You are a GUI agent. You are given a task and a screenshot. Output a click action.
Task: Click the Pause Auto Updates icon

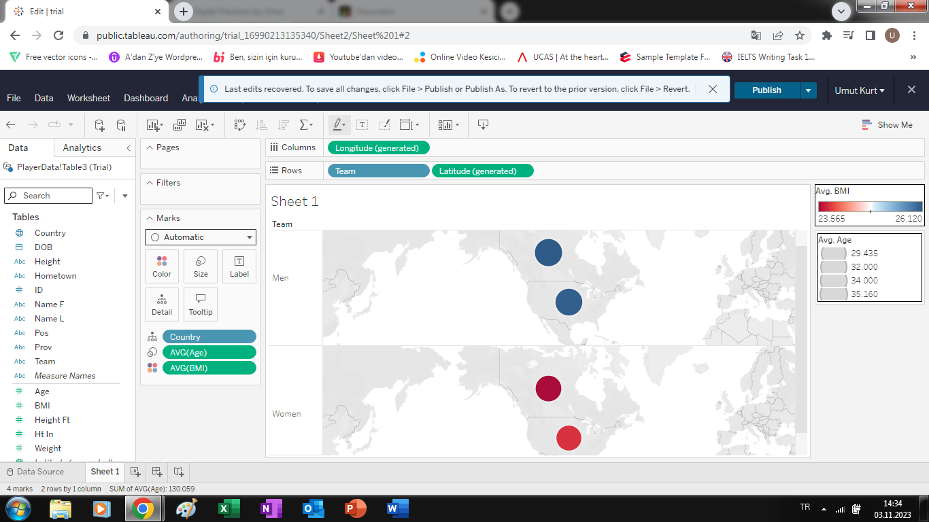121,125
